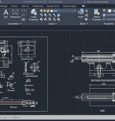Toggle the dim layer light bulb on/off
Image resolution: width=115 pixels, height=121 pixels.
click(x=41, y=11)
